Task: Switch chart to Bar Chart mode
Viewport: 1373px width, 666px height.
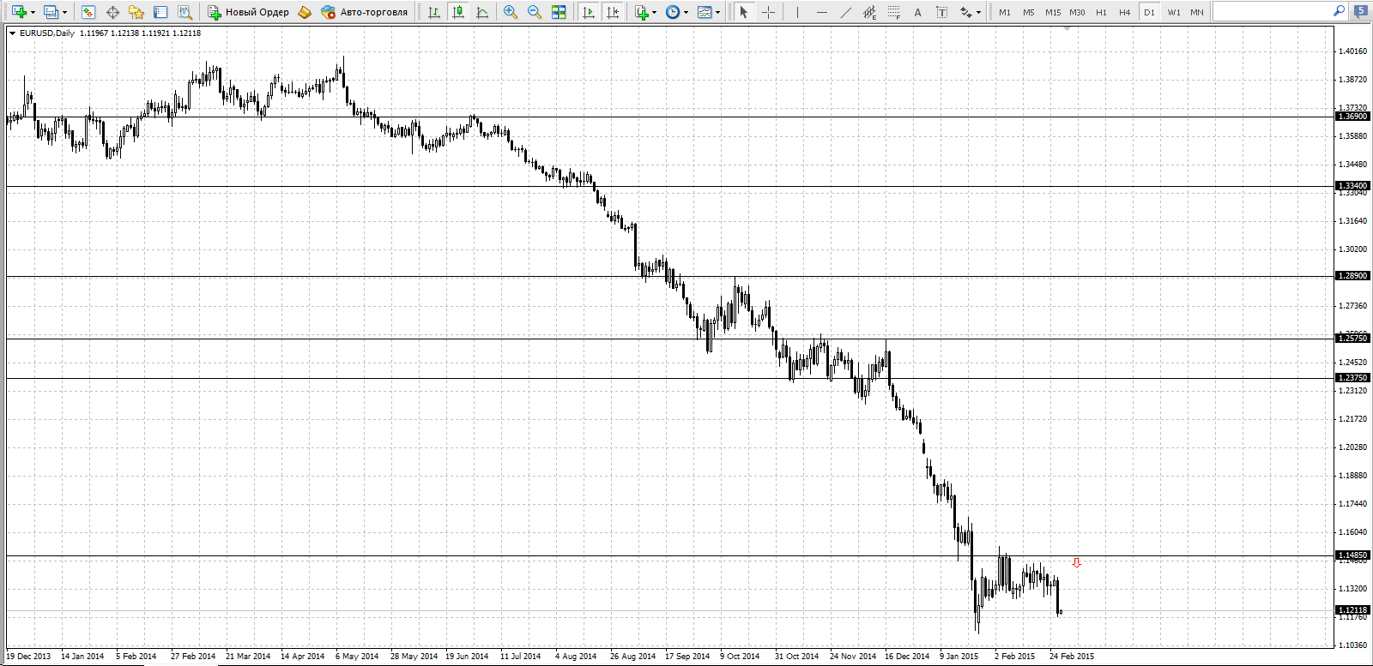Action: [434, 12]
